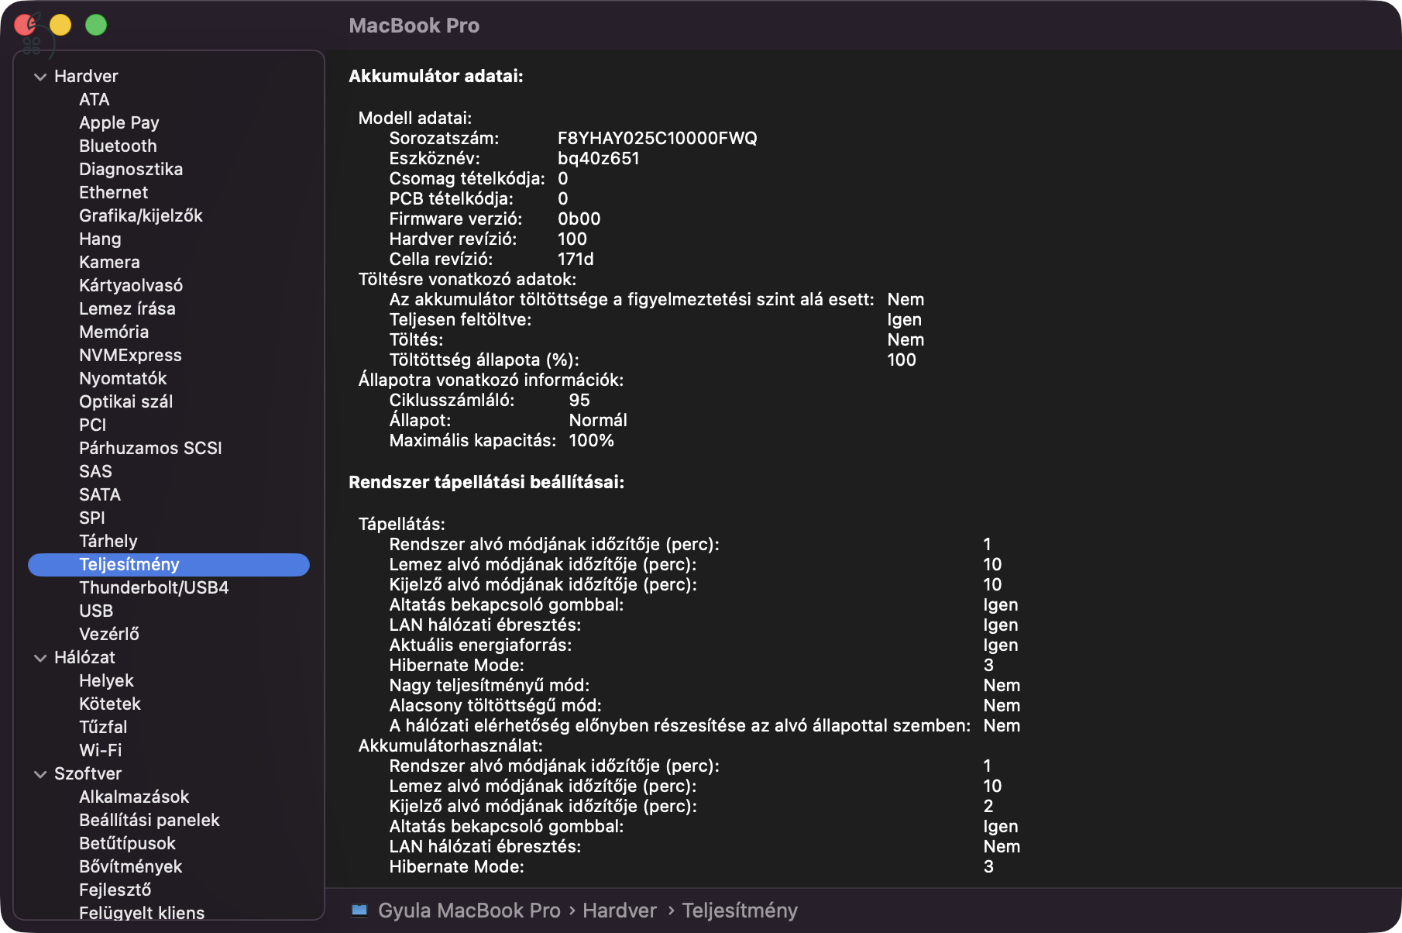Open Kötetek under Hálózat

[x=110, y=704]
